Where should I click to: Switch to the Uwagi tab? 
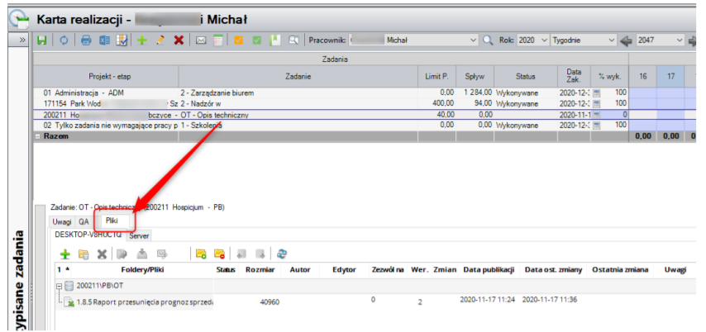pos(62,222)
